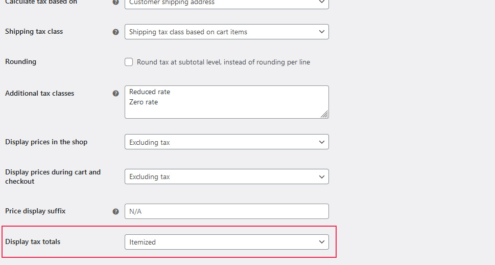This screenshot has height=265, width=495.
Task: Click the 'Additional tax classes' label
Action: pos(39,94)
